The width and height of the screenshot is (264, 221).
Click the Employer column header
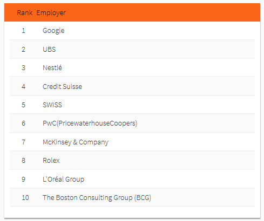[x=51, y=13]
